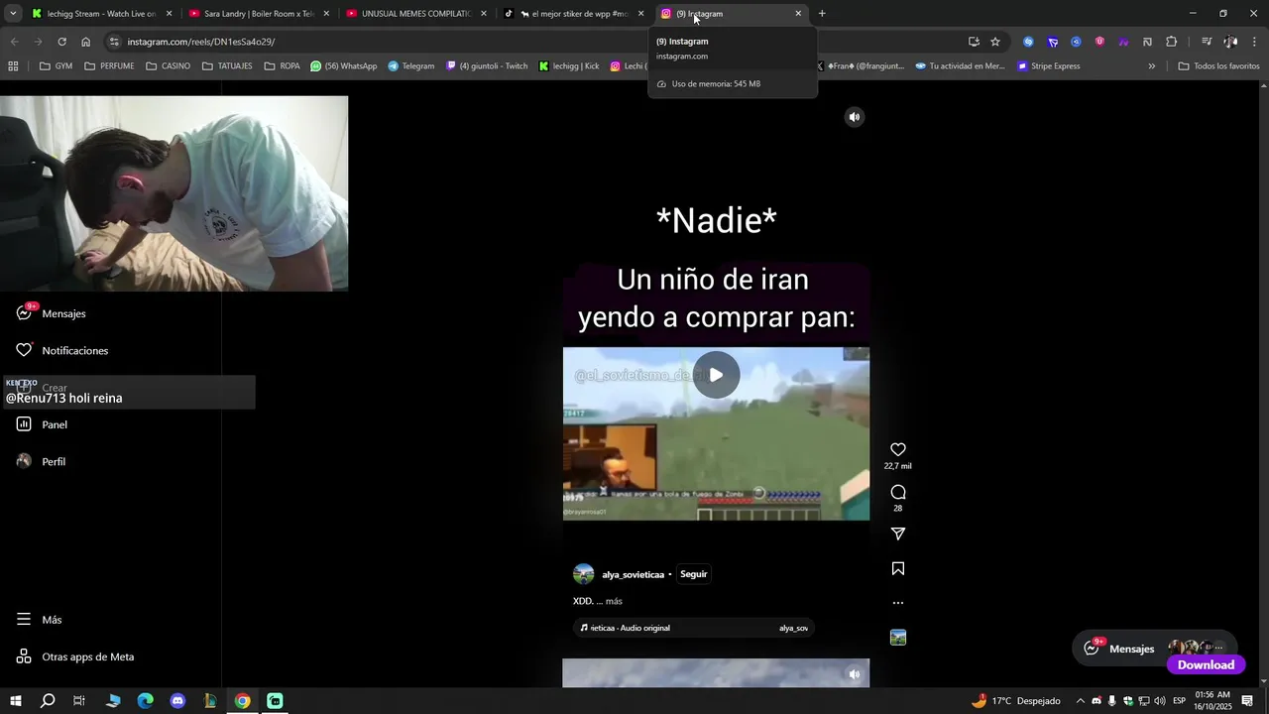Open Windows taskbar search

pos(47,701)
